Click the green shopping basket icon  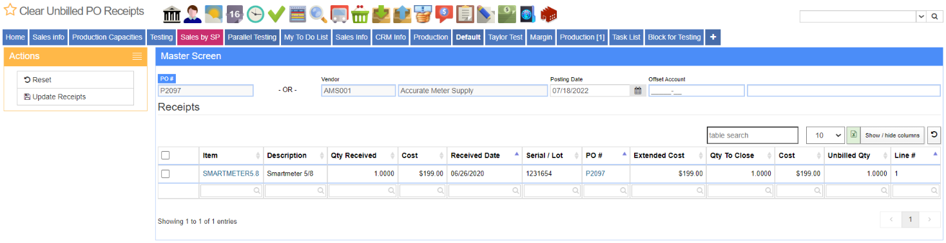click(360, 14)
